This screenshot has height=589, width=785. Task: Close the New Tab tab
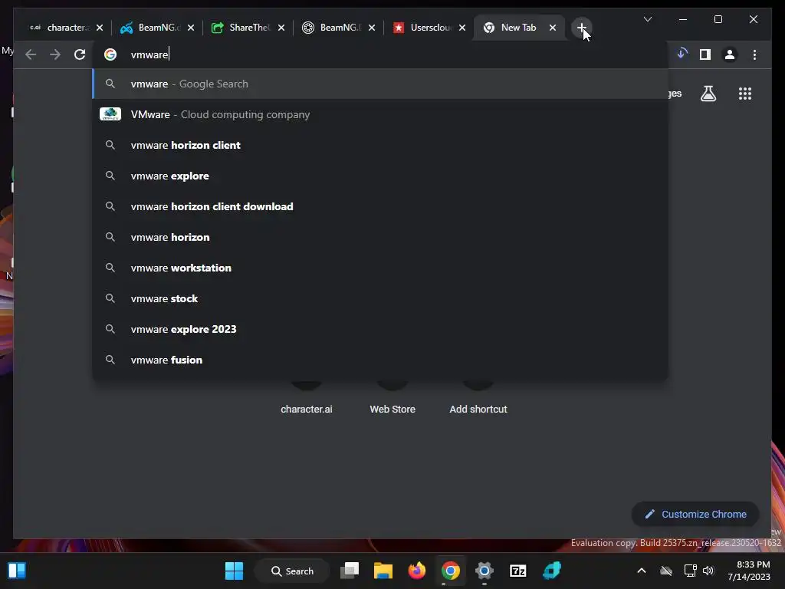pyautogui.click(x=553, y=28)
